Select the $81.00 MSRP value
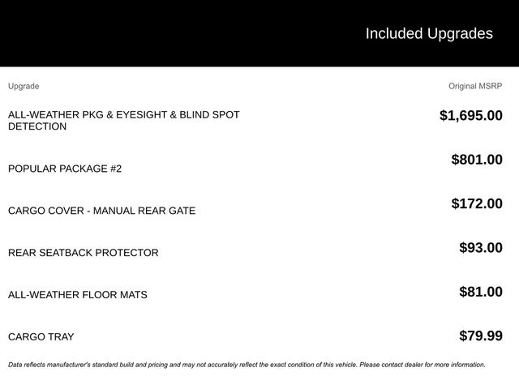Image resolution: width=519 pixels, height=389 pixels. pos(481,292)
